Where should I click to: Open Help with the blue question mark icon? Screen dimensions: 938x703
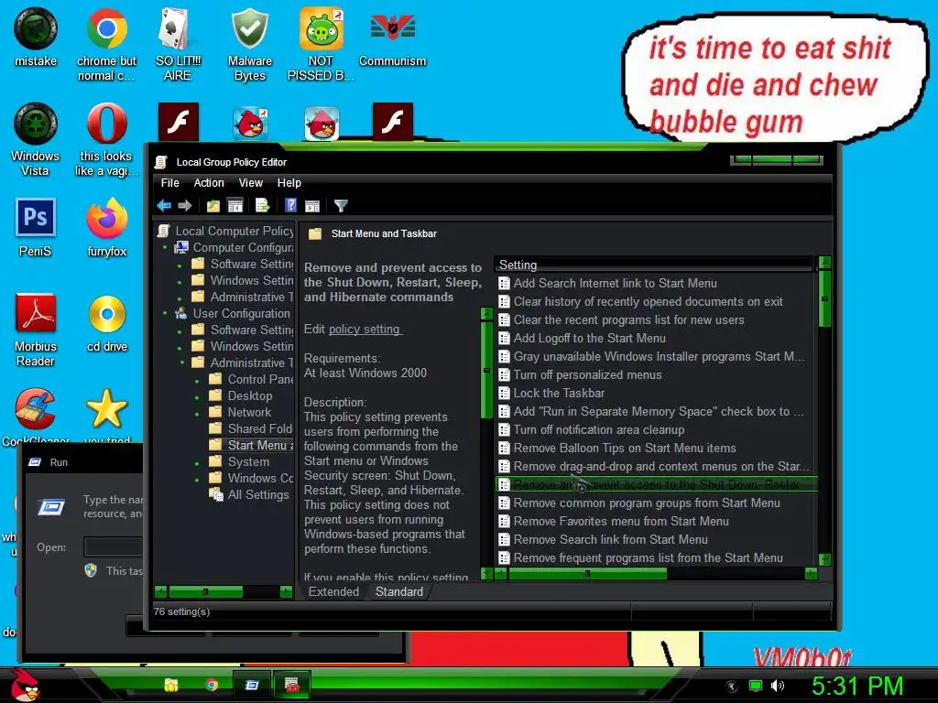pos(290,206)
